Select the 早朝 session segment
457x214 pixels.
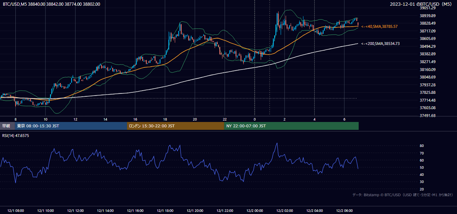pyautogui.click(x=7, y=126)
